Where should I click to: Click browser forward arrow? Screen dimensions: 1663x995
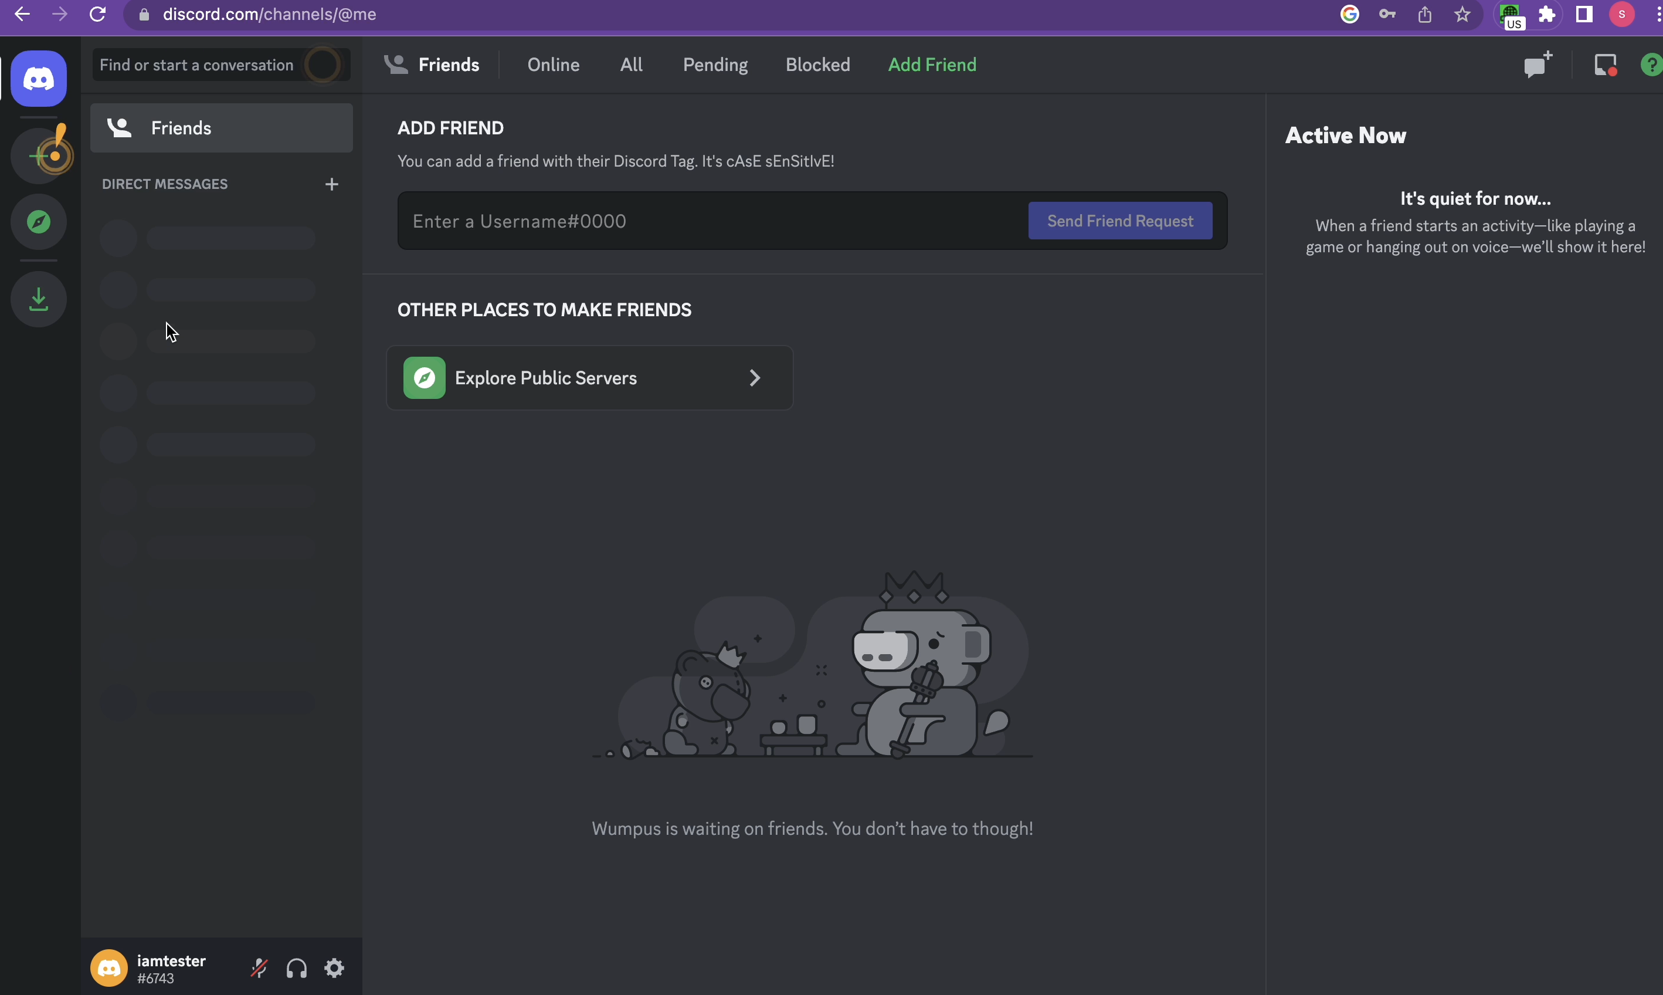(60, 14)
